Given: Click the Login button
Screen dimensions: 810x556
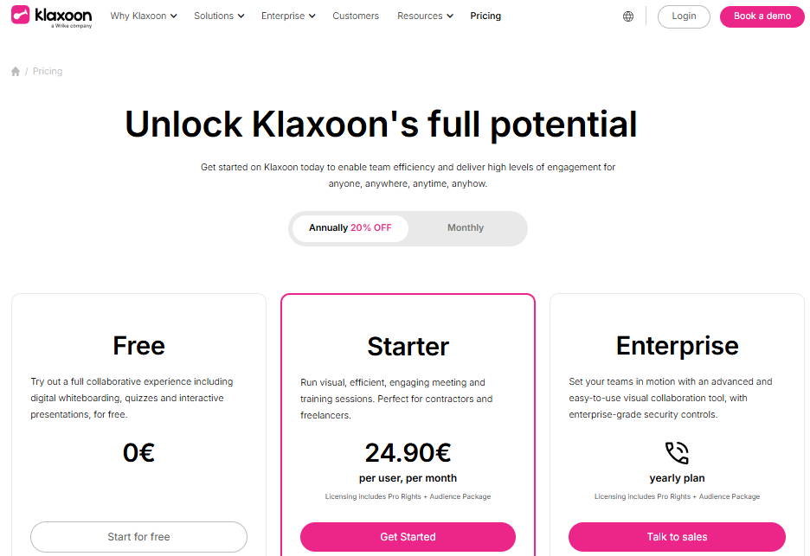Looking at the screenshot, I should click(684, 16).
